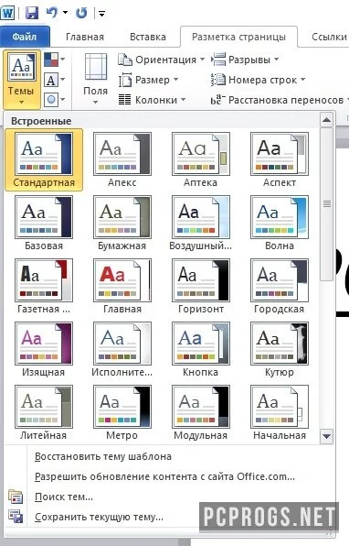Apply the Начальная theme
Screen dimensions: 349x546
point(280,412)
